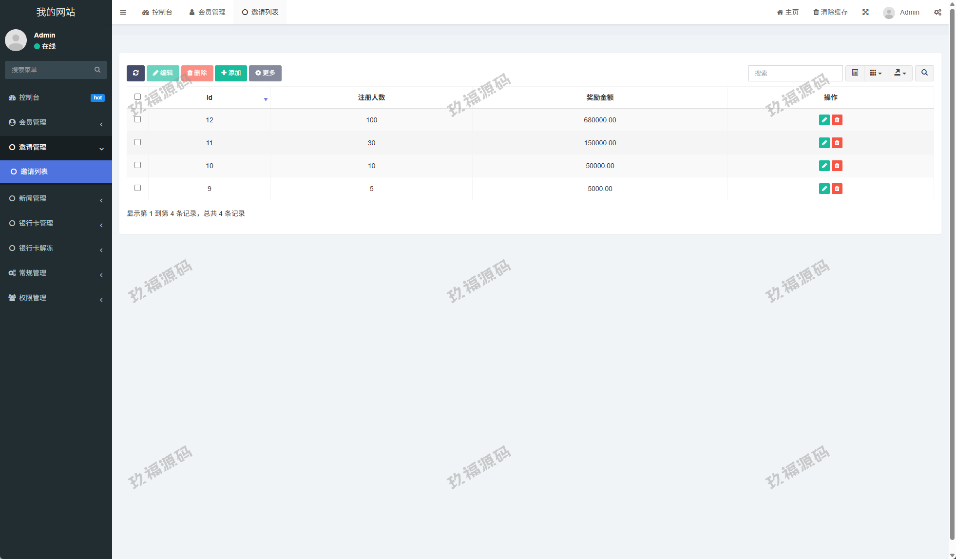Screen dimensions: 956x559
Task: Check the checkbox for row Id 11
Action: click(x=137, y=142)
